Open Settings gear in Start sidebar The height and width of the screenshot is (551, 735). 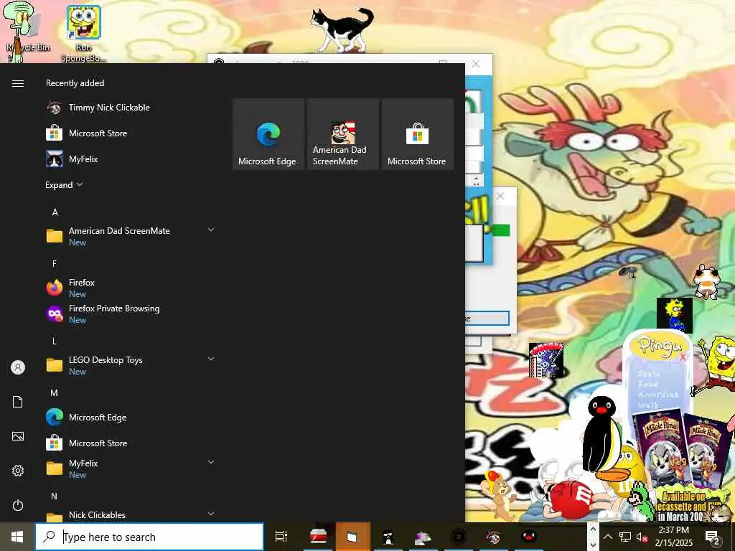point(18,471)
